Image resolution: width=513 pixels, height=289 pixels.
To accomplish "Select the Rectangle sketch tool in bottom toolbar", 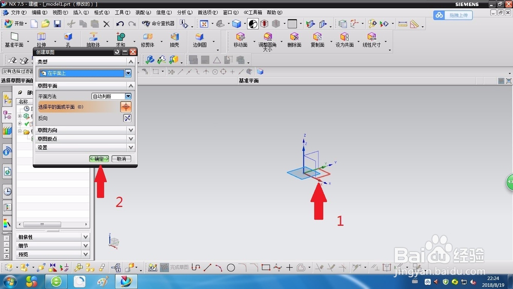I will pyautogui.click(x=266, y=268).
